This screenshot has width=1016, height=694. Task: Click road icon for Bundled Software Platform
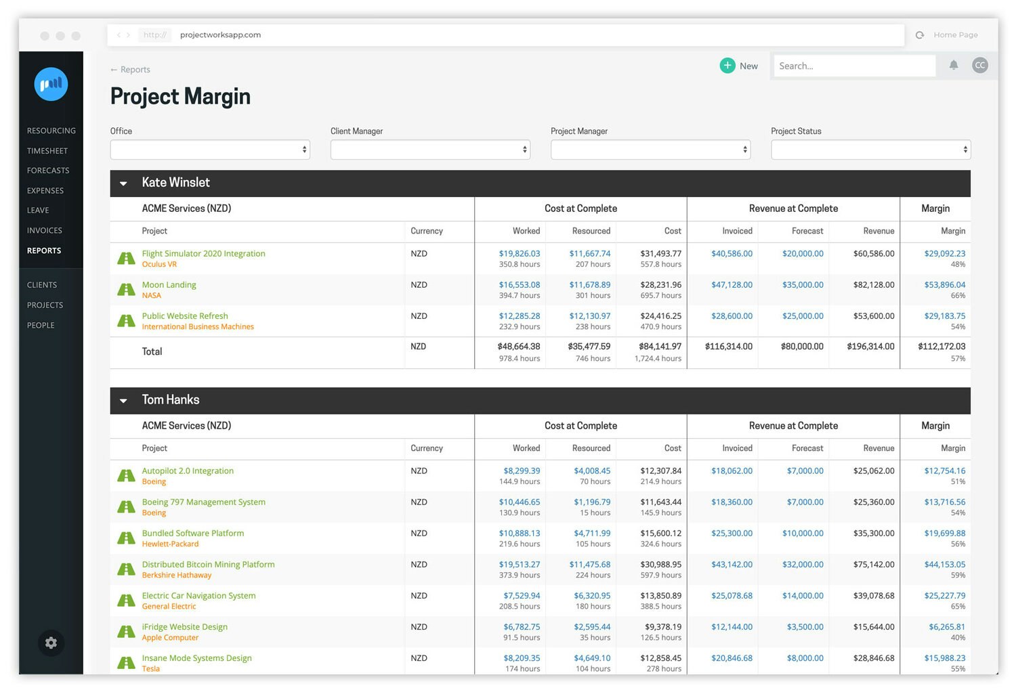click(x=126, y=538)
